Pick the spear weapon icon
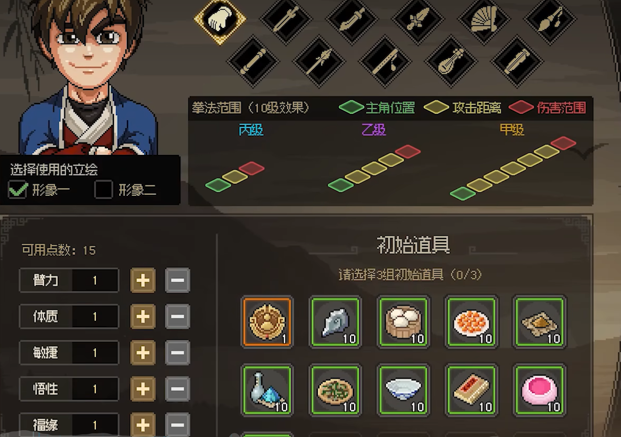 319,62
